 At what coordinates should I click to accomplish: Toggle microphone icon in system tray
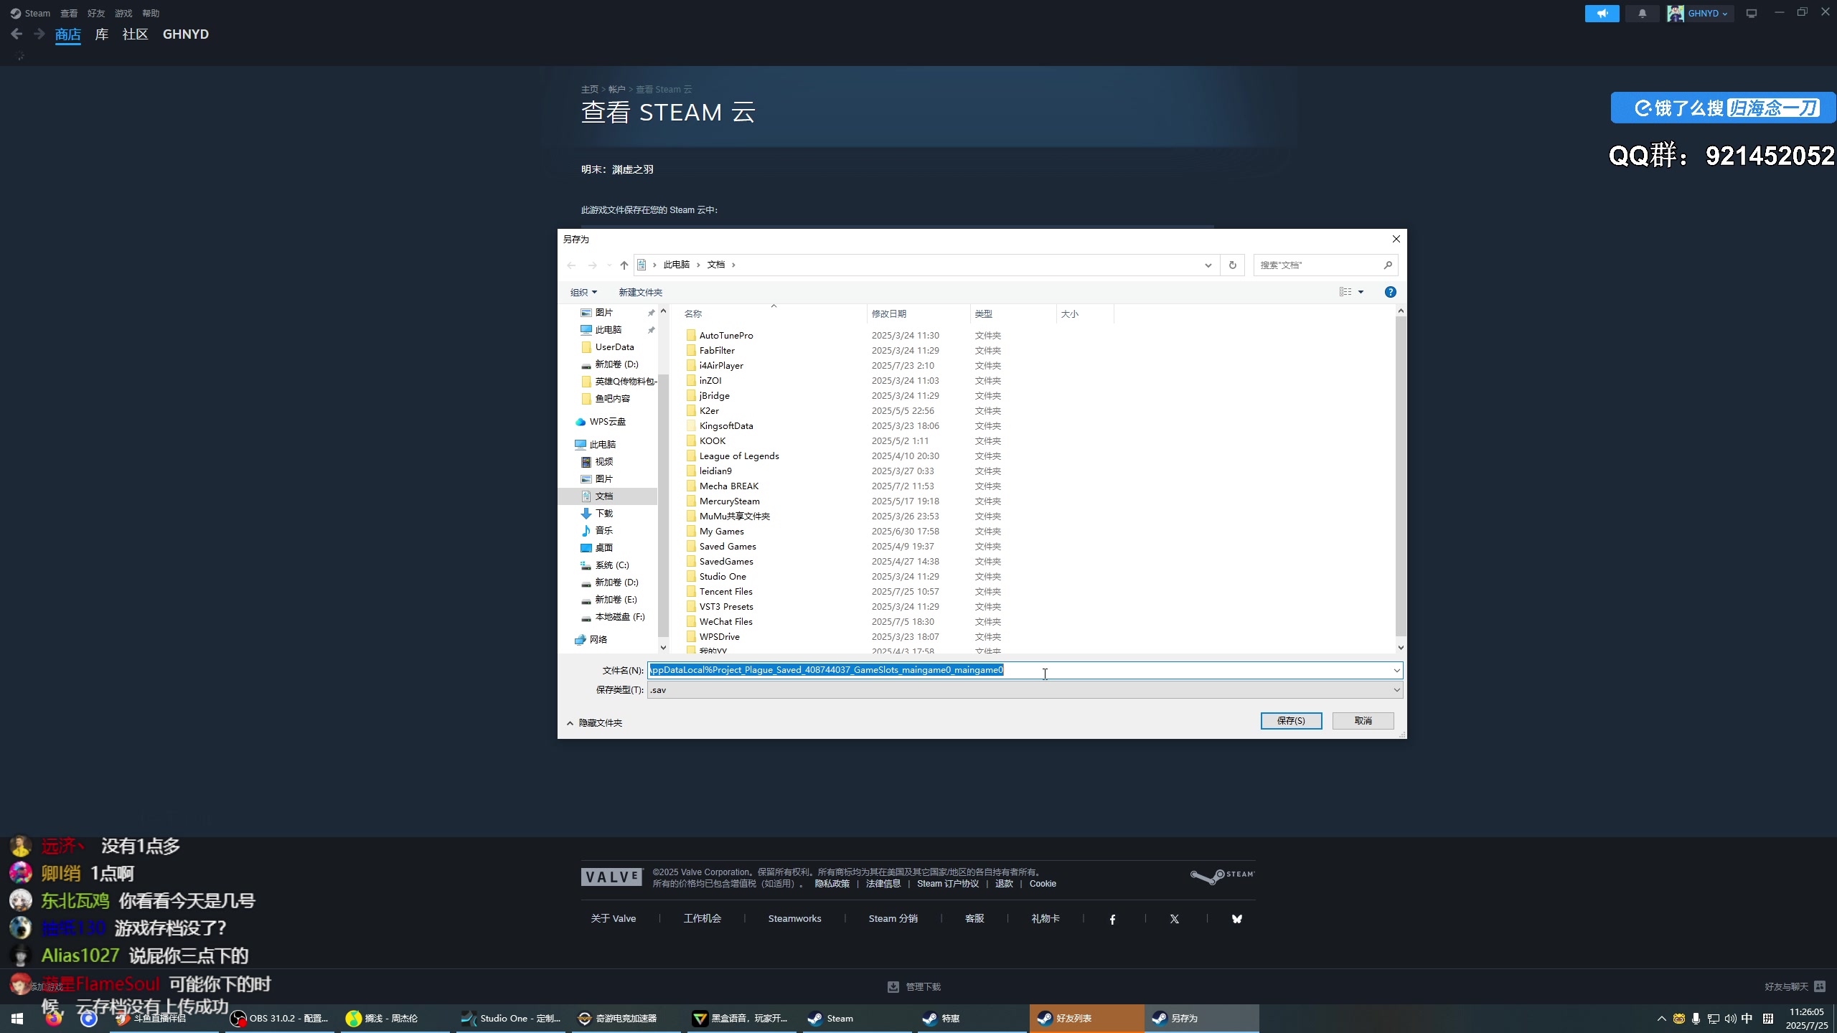point(1696,1019)
